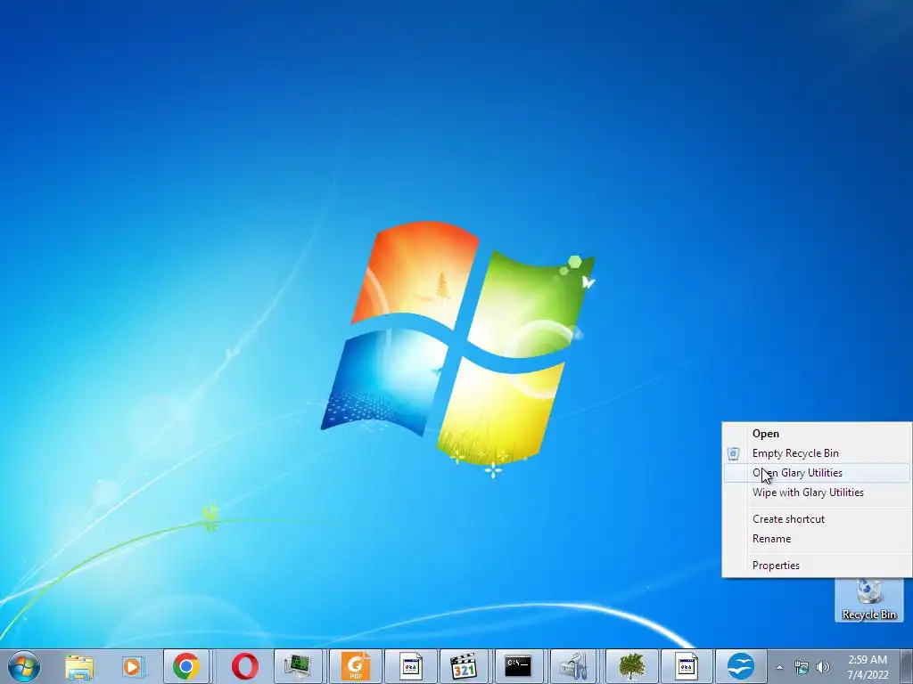Screen dimensions: 913x684
Task: Open Properties from the context menu
Action: point(817,566)
